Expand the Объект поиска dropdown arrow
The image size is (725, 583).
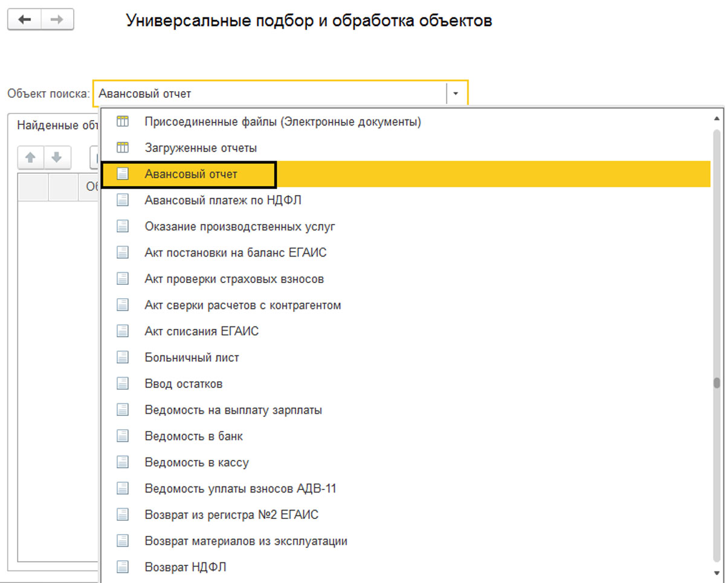point(456,94)
